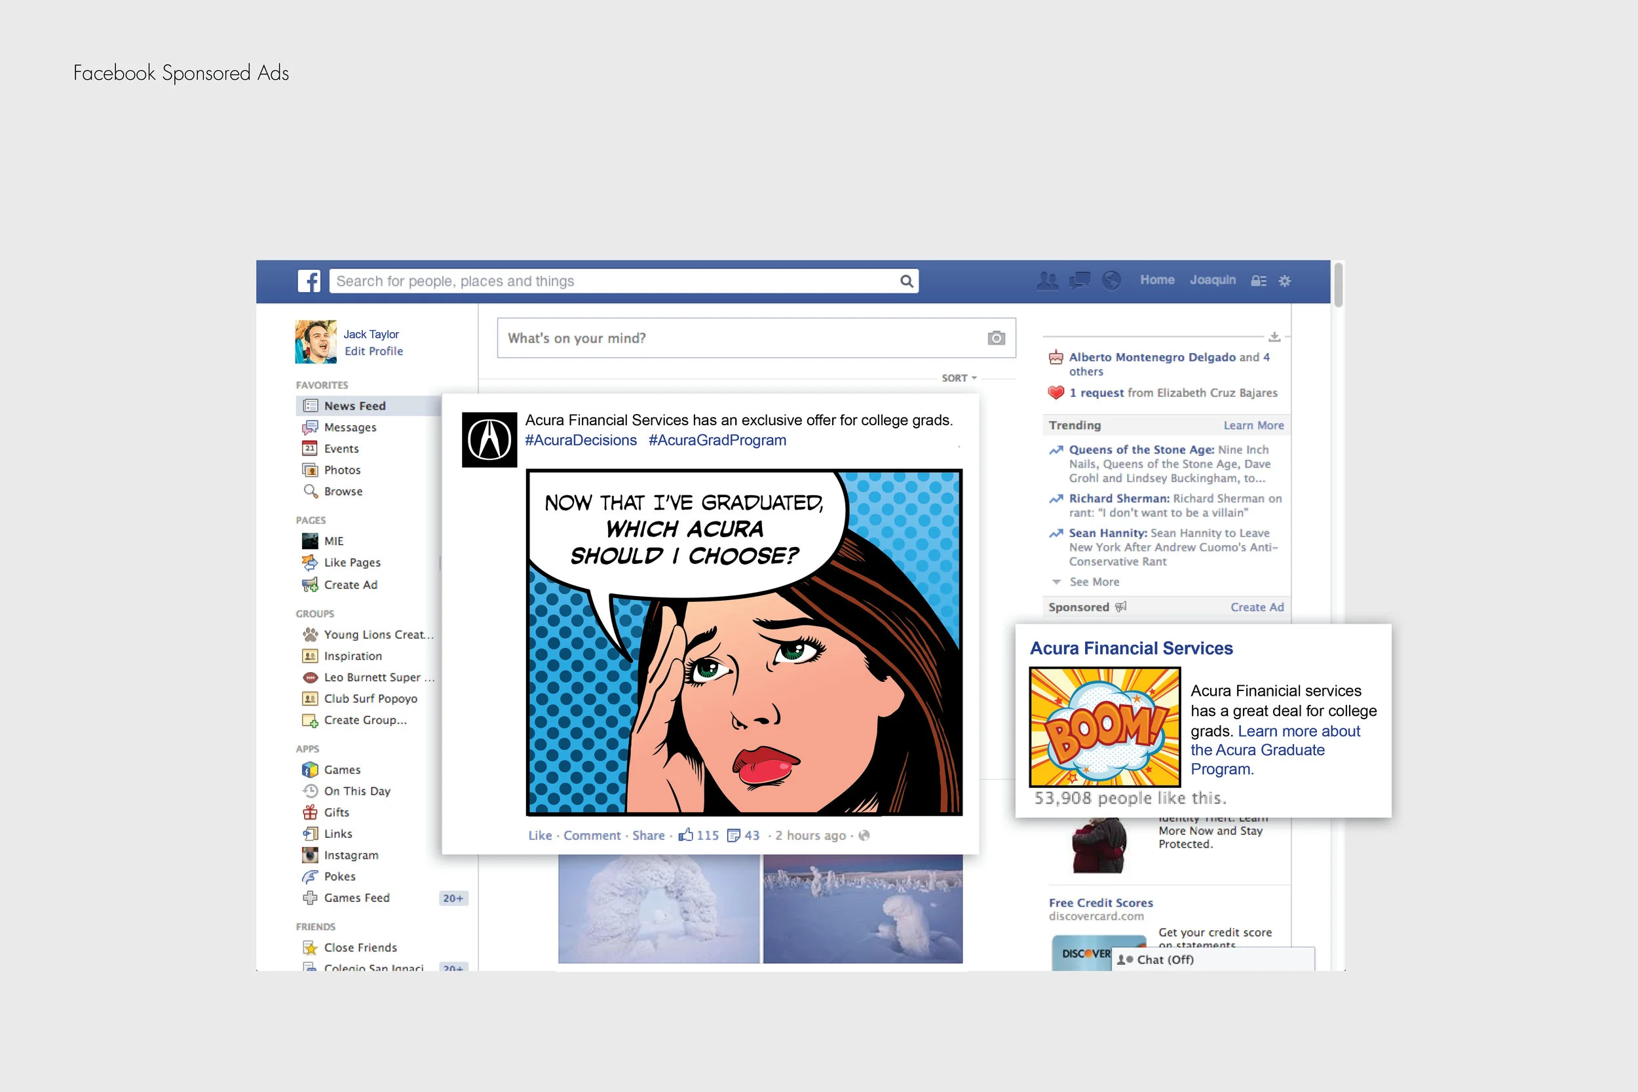Open the settings gear icon in header

click(x=1285, y=280)
